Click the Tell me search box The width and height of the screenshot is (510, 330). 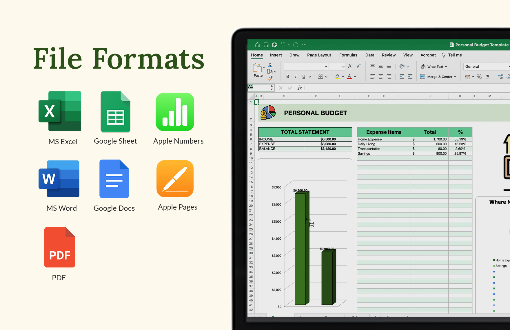coord(452,55)
